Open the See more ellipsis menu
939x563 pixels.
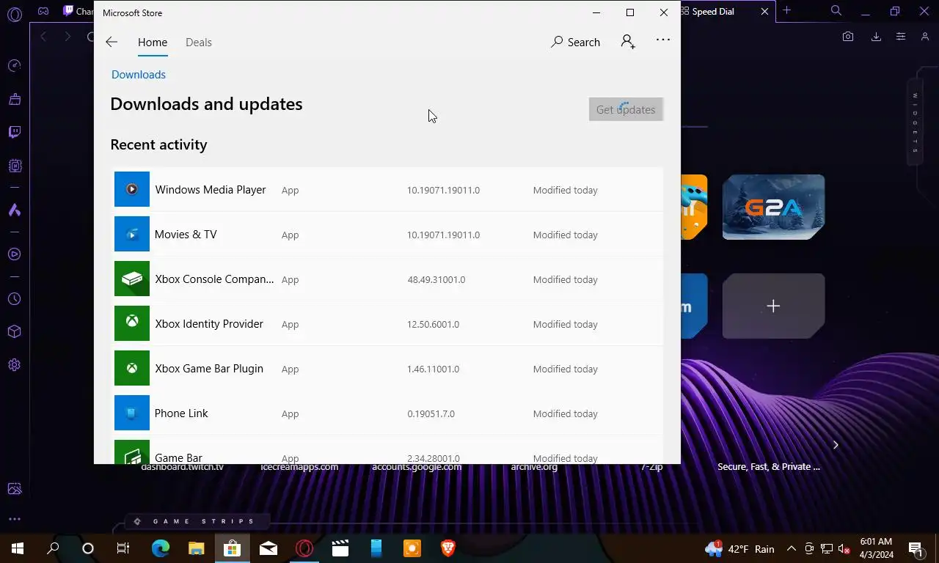(x=663, y=40)
